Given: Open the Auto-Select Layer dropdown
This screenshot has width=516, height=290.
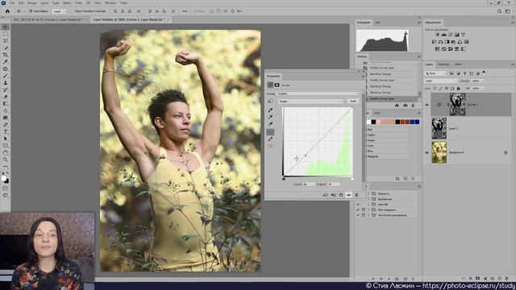Looking at the screenshot, I should (x=59, y=11).
